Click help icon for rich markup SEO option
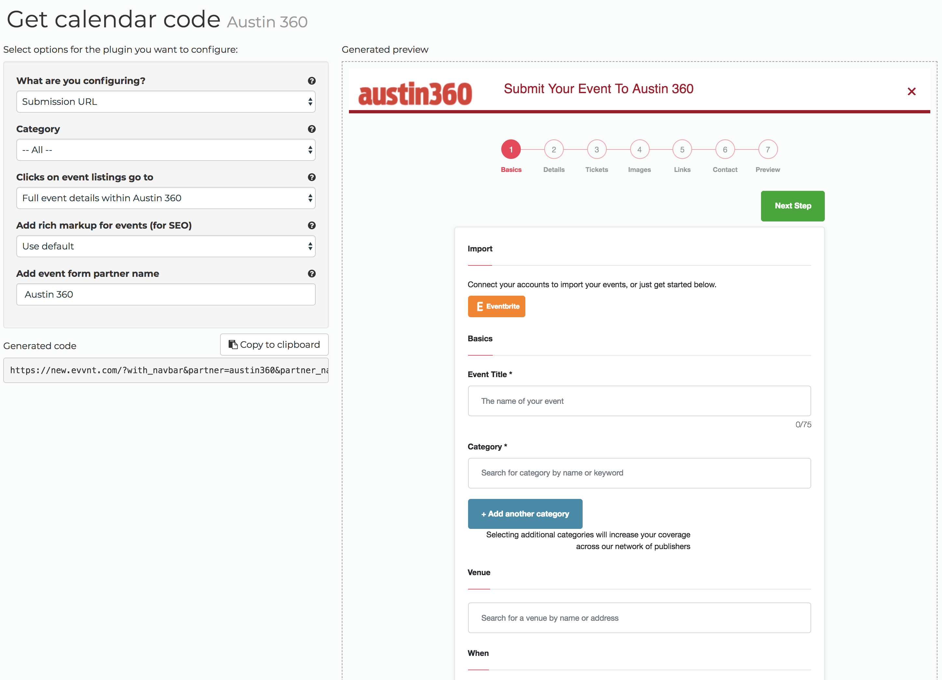This screenshot has width=942, height=680. coord(312,225)
